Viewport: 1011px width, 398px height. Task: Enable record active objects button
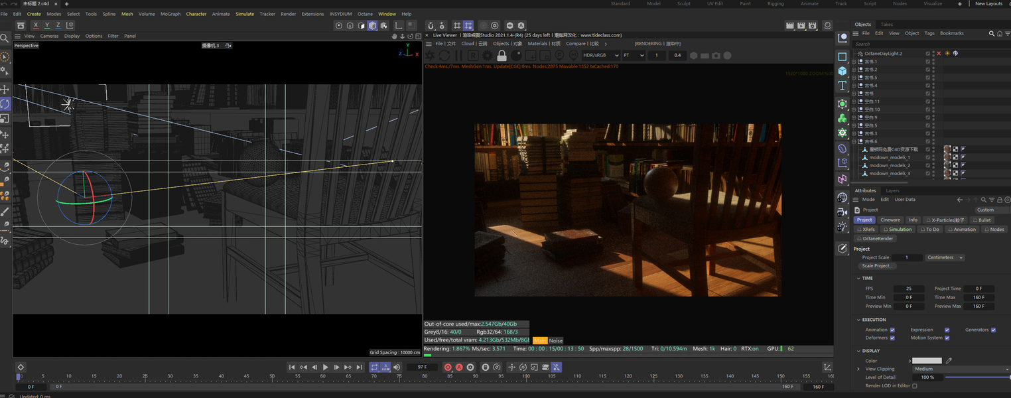click(448, 367)
